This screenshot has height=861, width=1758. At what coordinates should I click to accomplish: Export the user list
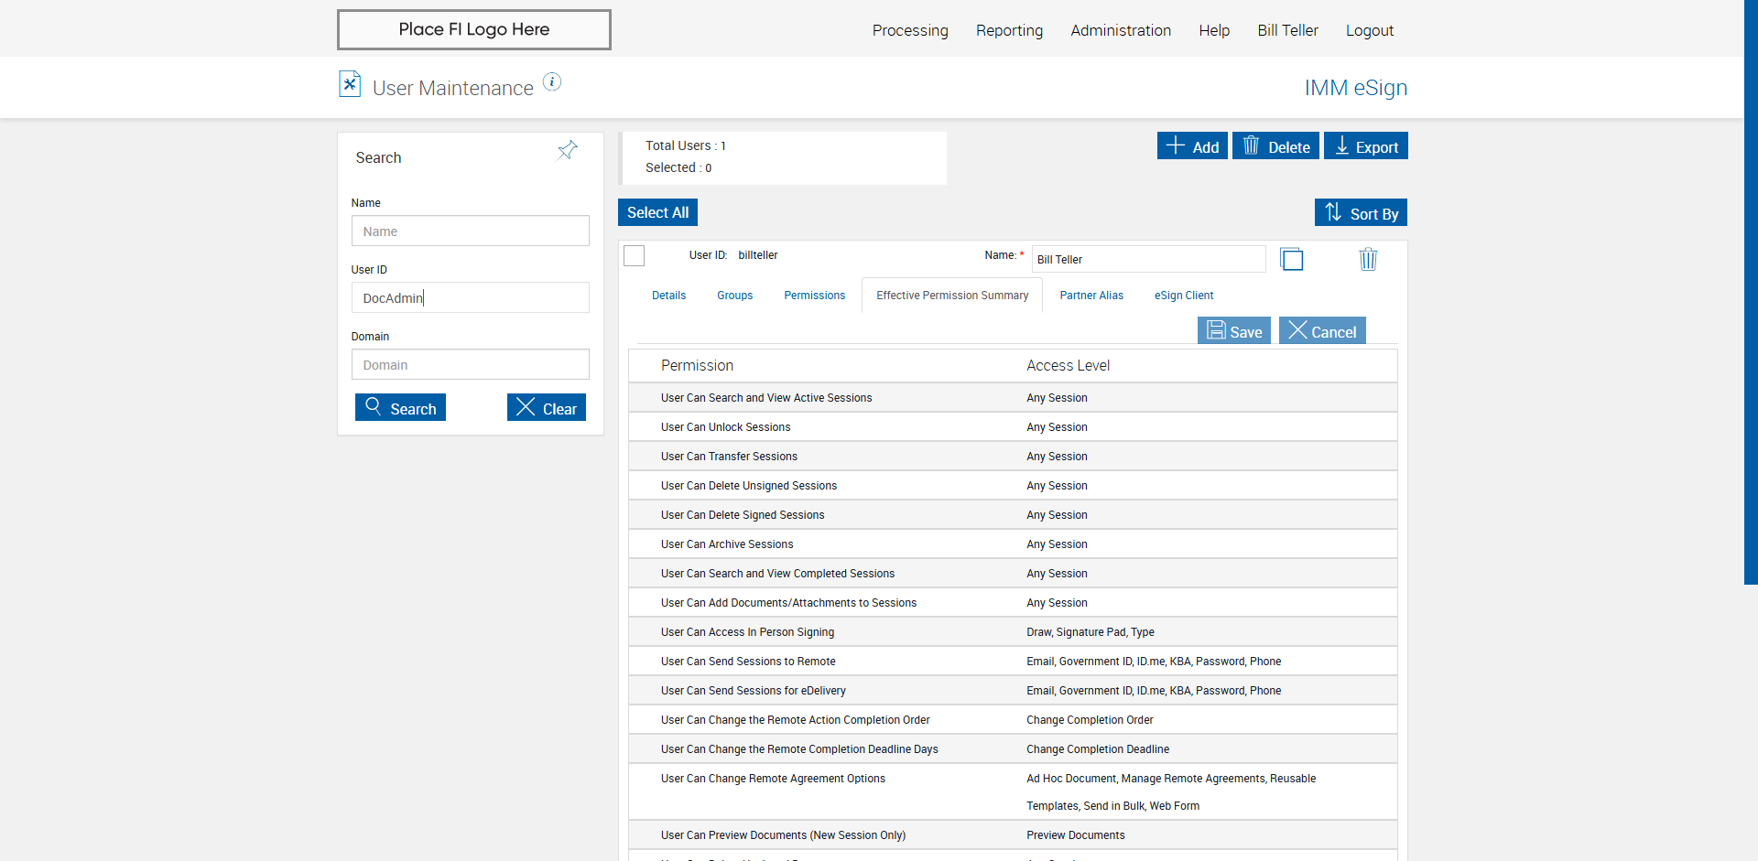[x=1366, y=146]
